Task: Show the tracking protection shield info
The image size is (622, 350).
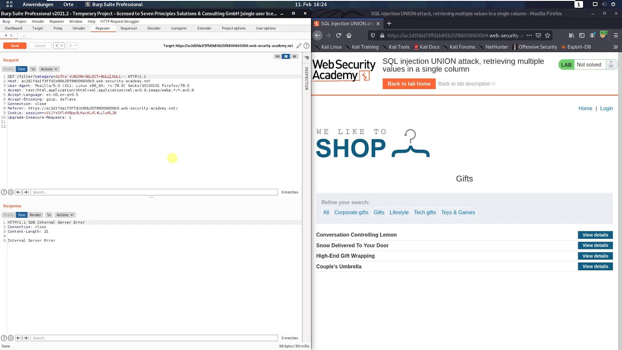Action: [373, 35]
